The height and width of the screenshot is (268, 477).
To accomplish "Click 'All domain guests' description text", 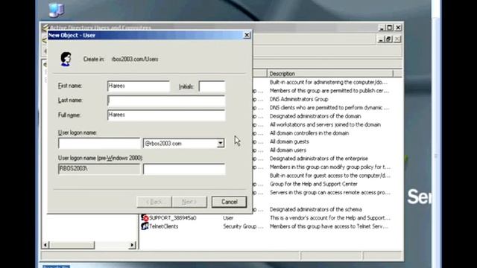I will click(x=289, y=141).
